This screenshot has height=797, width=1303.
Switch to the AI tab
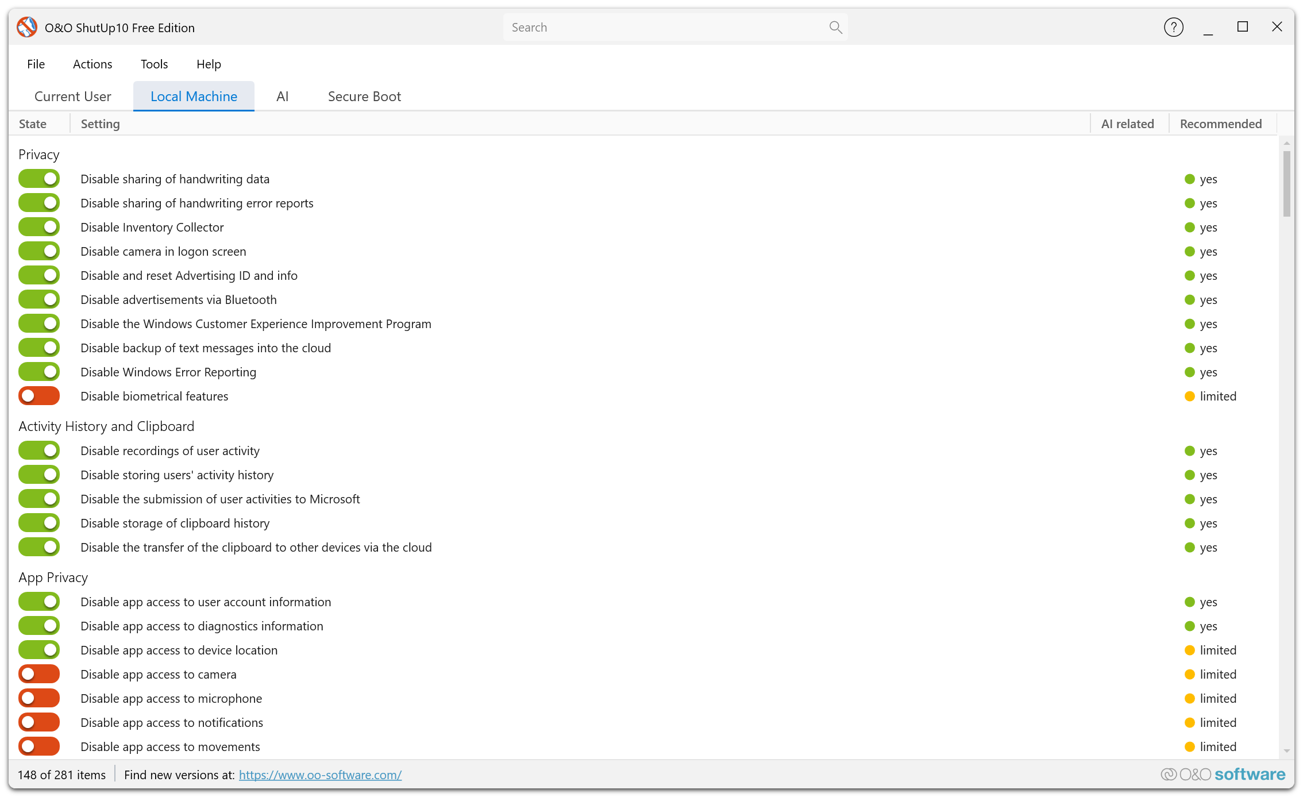coord(282,96)
